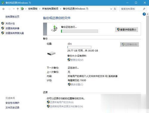
Task: Open 创建系统映像 link
Action: (12, 28)
